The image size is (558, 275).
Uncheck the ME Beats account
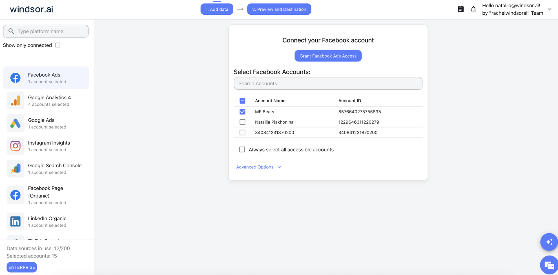(242, 112)
